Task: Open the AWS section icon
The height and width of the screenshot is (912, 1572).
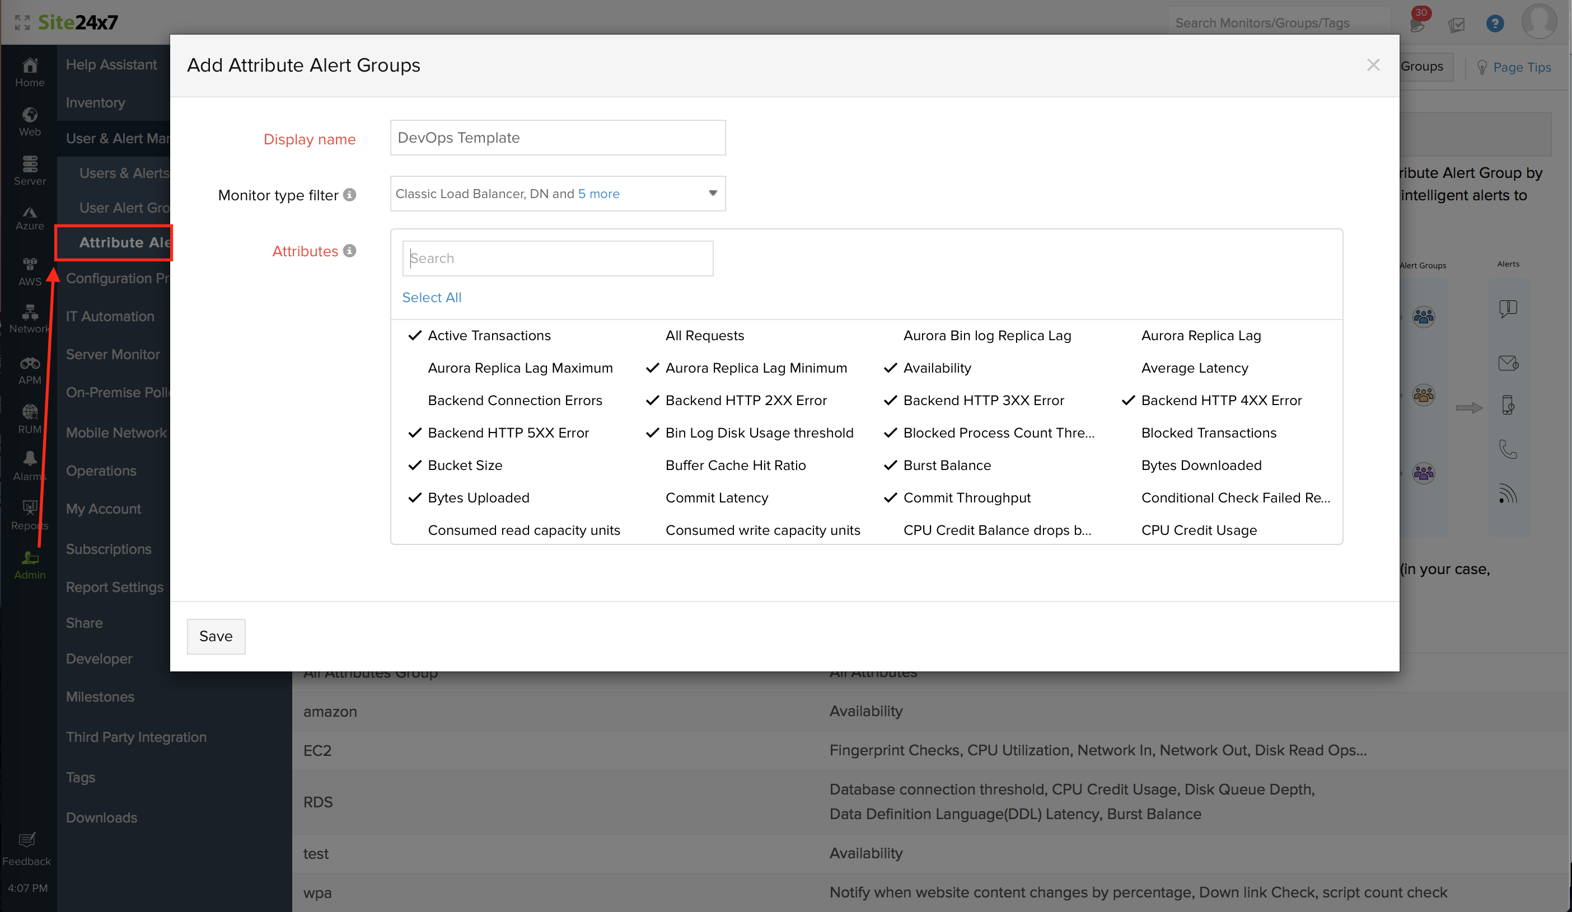Action: pos(29,271)
